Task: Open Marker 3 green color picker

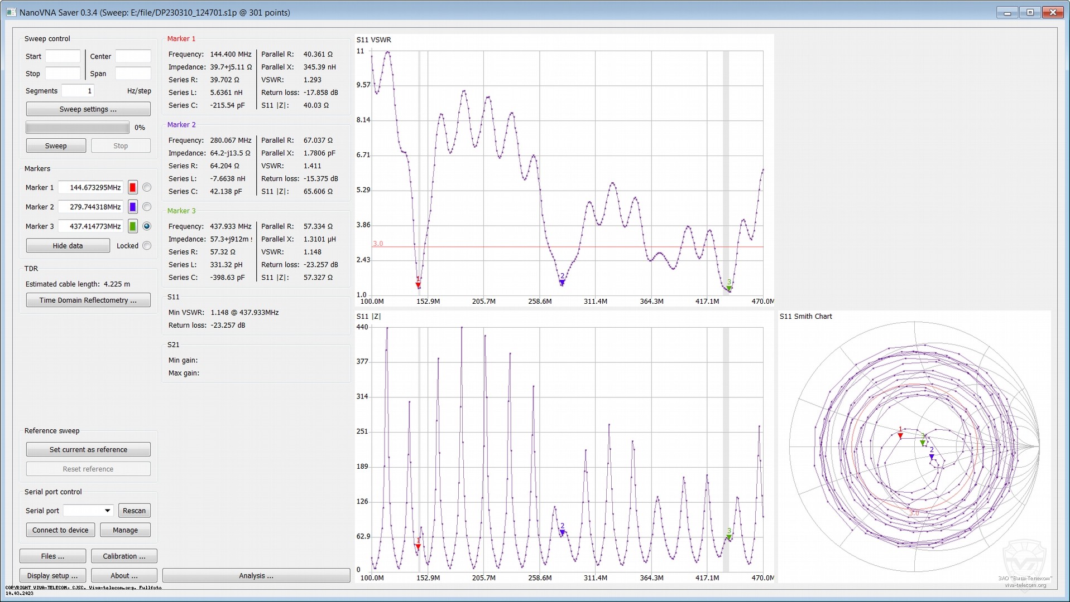Action: click(133, 226)
